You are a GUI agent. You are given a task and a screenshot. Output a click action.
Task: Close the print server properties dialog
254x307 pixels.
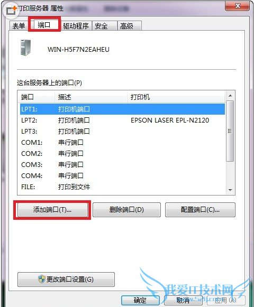click(x=238, y=6)
